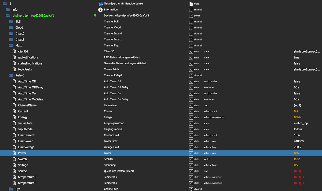The width and height of the screenshot is (322, 191).
Task: Collapse the Mqtt folder
Action: tap(11, 45)
